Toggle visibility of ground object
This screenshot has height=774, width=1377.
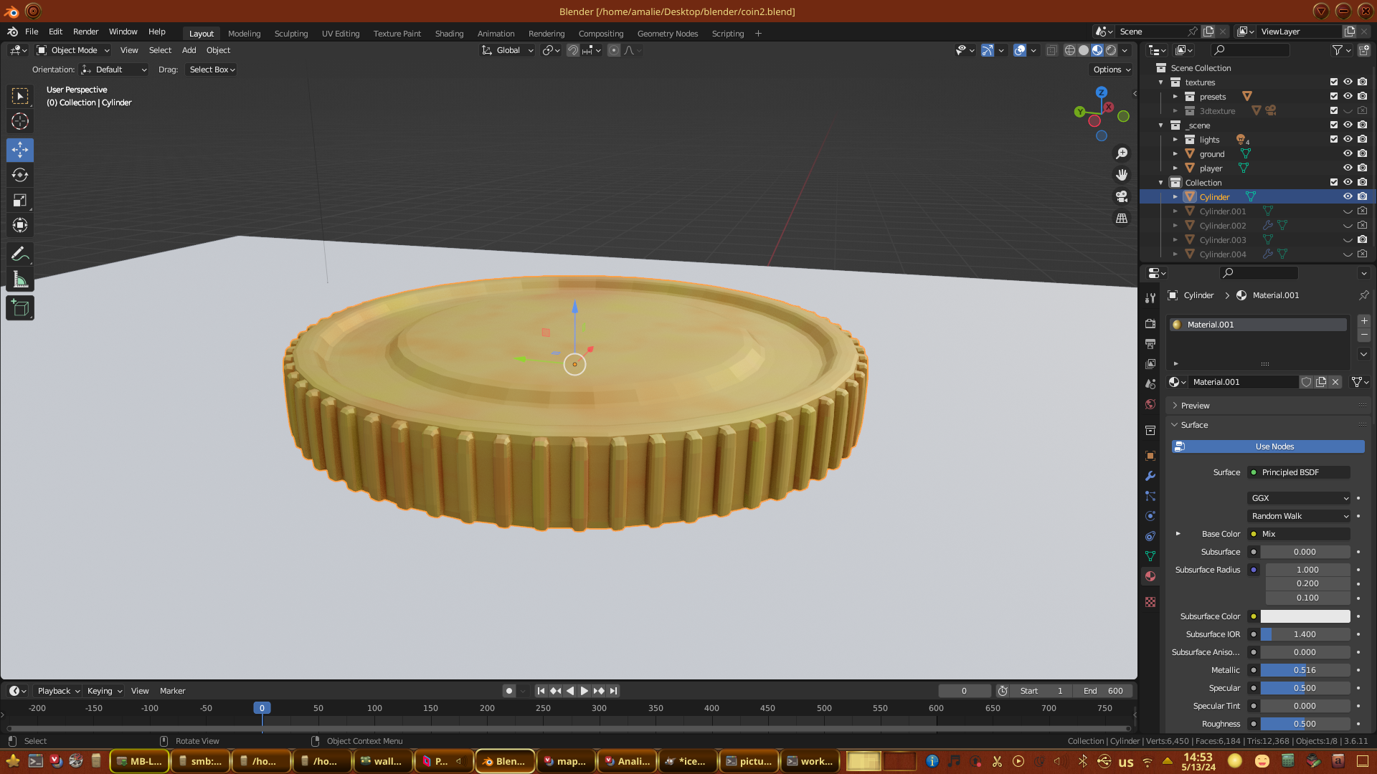(x=1348, y=153)
